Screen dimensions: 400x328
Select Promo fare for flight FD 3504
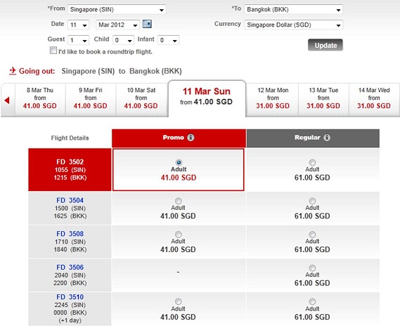tap(179, 201)
